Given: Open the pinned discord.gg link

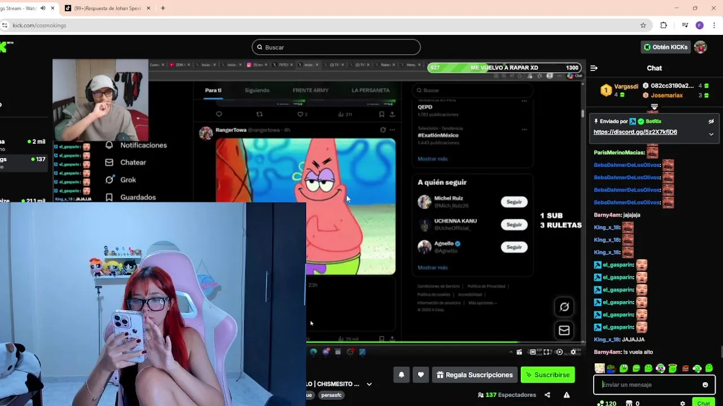Looking at the screenshot, I should (x=635, y=132).
